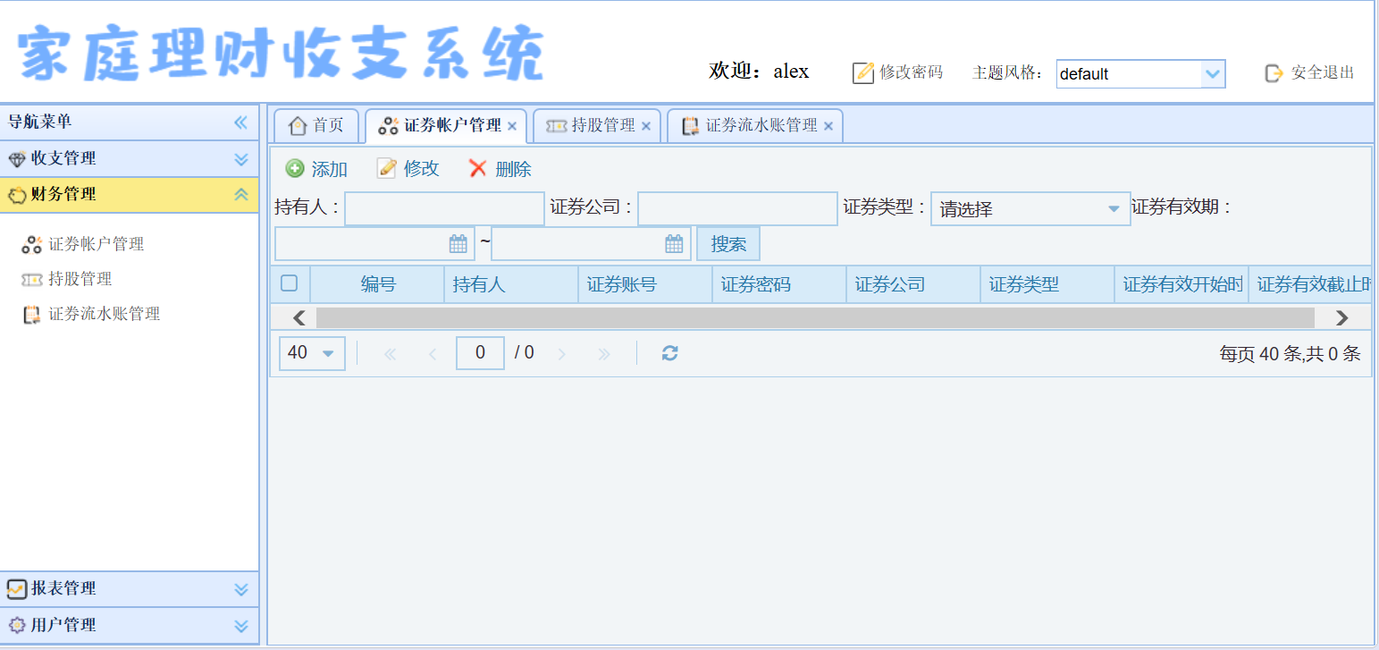
Task: Focus the 证券公司 search field
Action: (x=737, y=208)
